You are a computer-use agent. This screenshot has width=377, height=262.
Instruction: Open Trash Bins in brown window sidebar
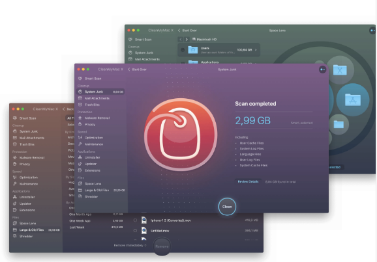coord(23,144)
